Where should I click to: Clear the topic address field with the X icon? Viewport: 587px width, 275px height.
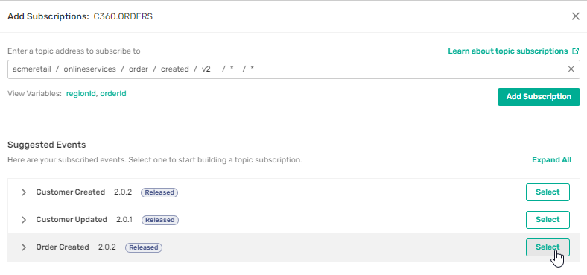[571, 69]
